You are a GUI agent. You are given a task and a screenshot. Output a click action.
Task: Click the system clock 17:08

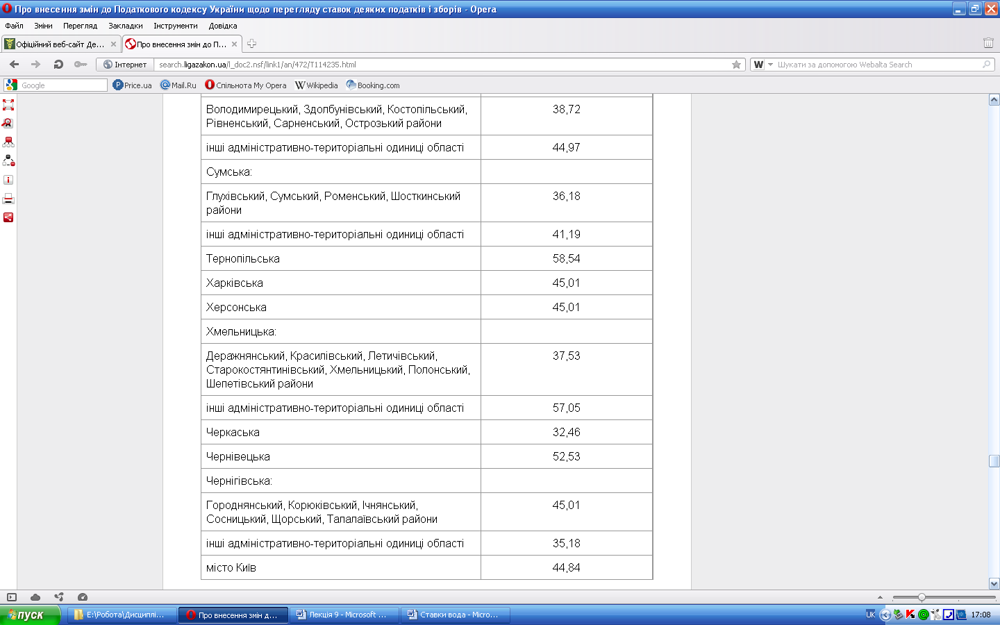click(981, 615)
